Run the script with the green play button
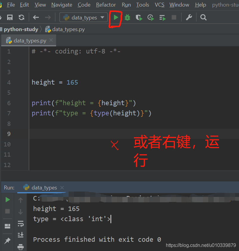This screenshot has height=251, width=239. coord(115,17)
